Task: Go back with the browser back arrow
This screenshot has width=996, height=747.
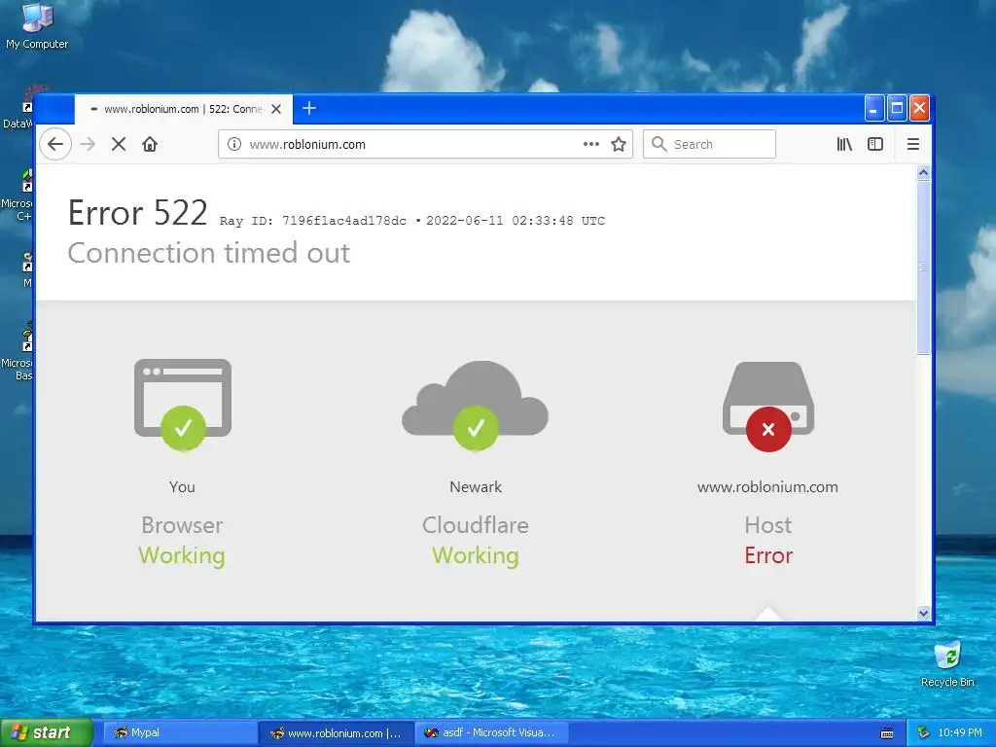Action: pos(55,144)
